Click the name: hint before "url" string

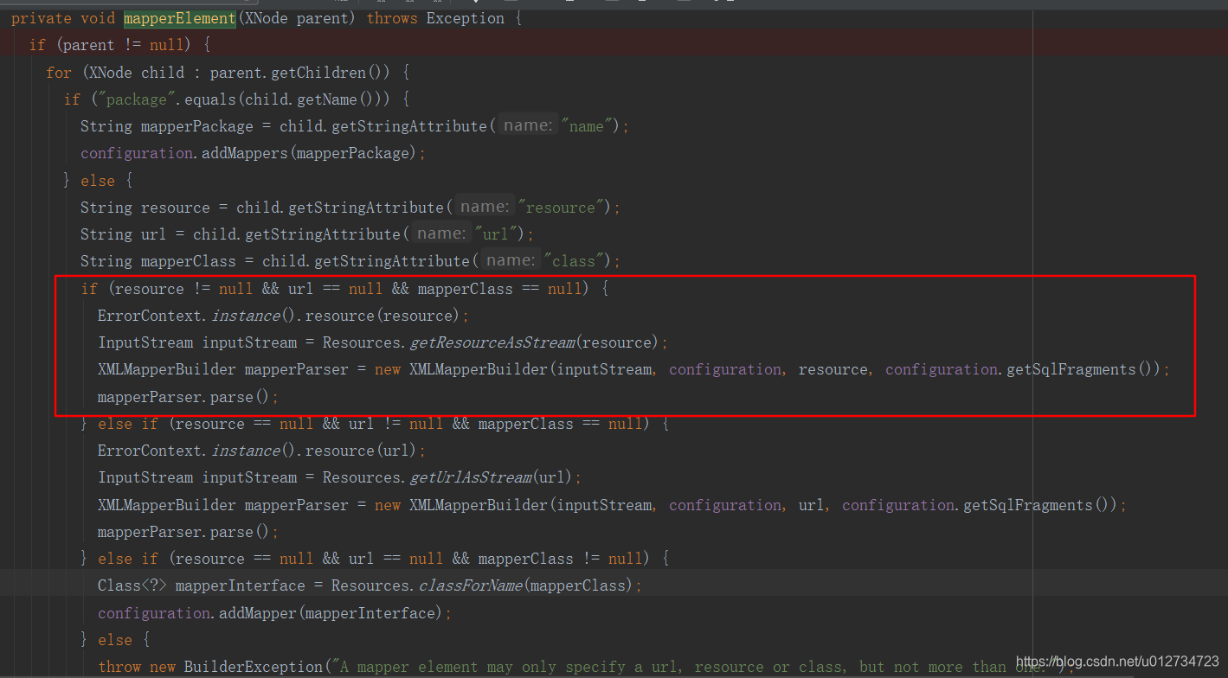tap(440, 233)
